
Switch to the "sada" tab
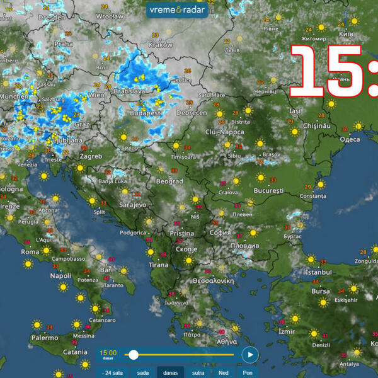(x=143, y=372)
